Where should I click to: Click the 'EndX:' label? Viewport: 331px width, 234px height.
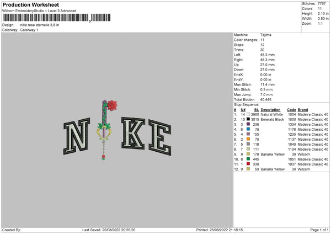(238, 75)
